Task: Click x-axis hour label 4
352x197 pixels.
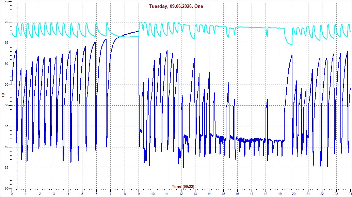Action: 68,194
